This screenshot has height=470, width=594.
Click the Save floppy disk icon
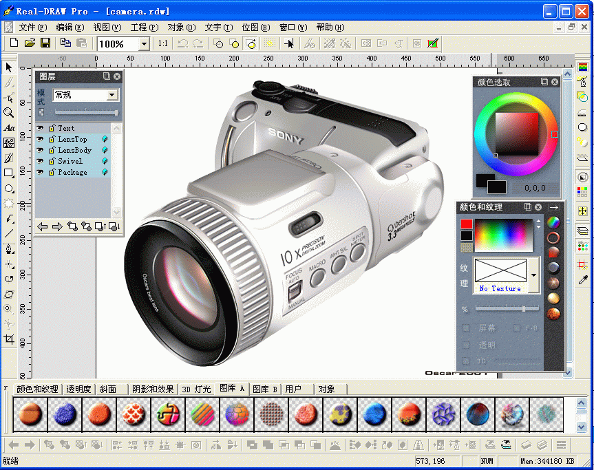pyautogui.click(x=45, y=43)
